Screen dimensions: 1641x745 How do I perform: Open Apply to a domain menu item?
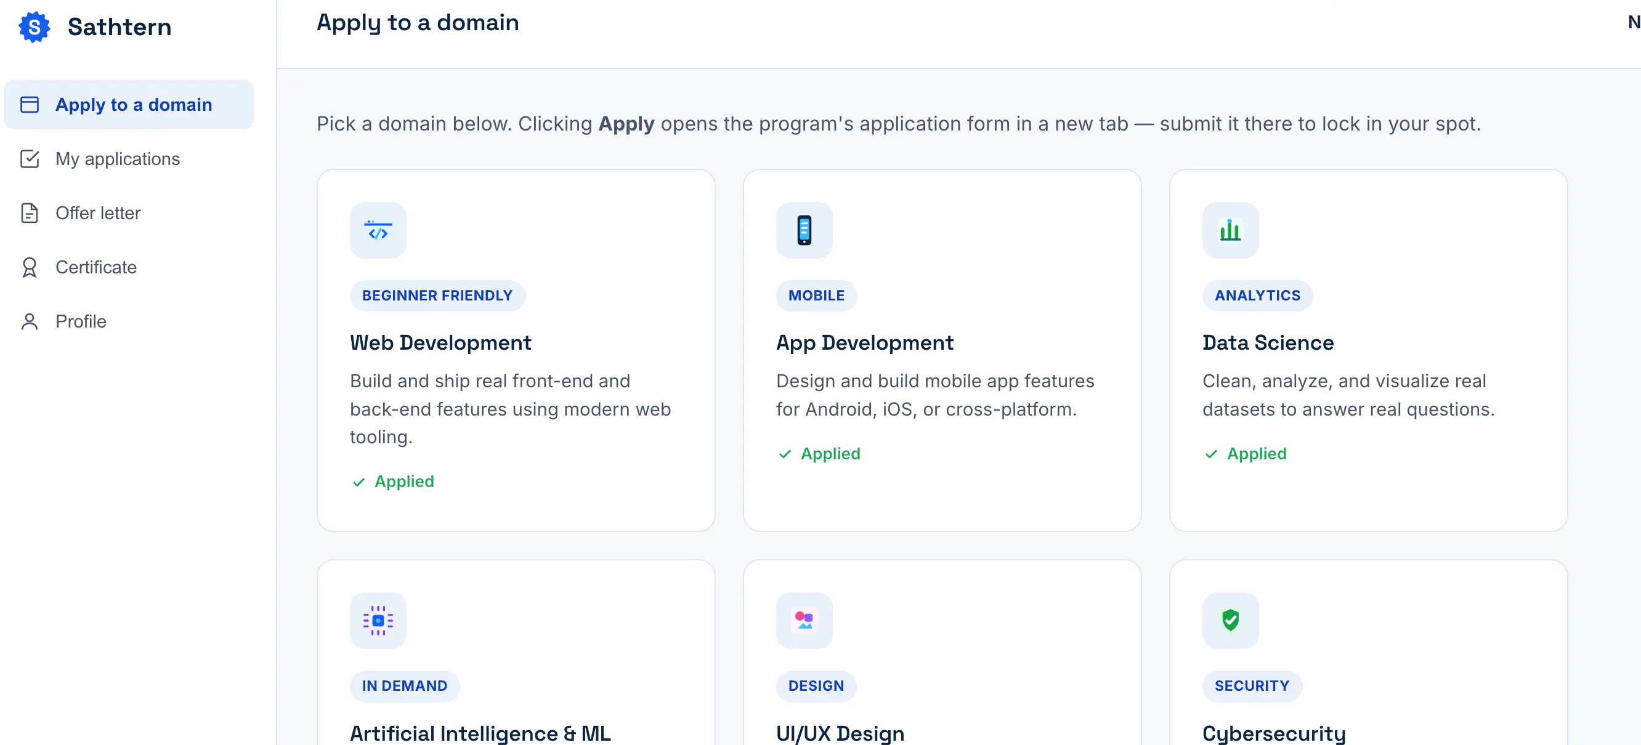click(129, 105)
